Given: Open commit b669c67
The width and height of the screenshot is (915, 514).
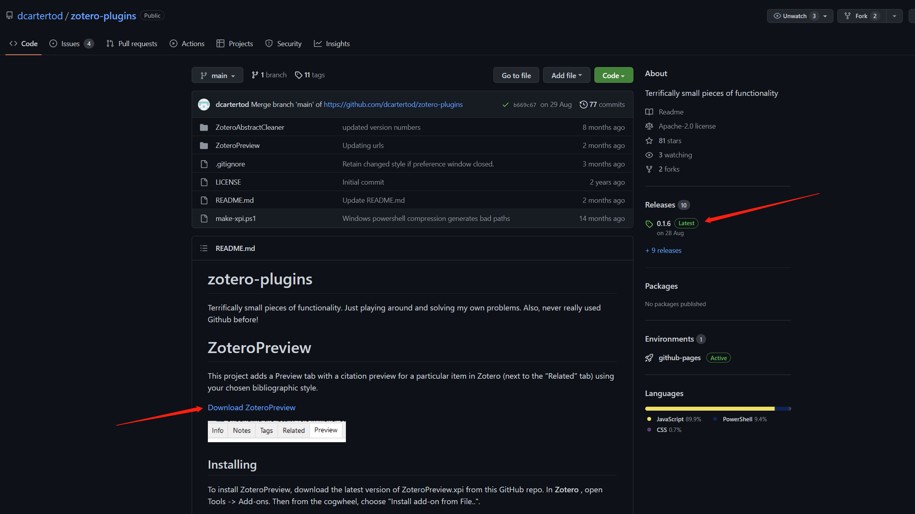Looking at the screenshot, I should point(525,105).
